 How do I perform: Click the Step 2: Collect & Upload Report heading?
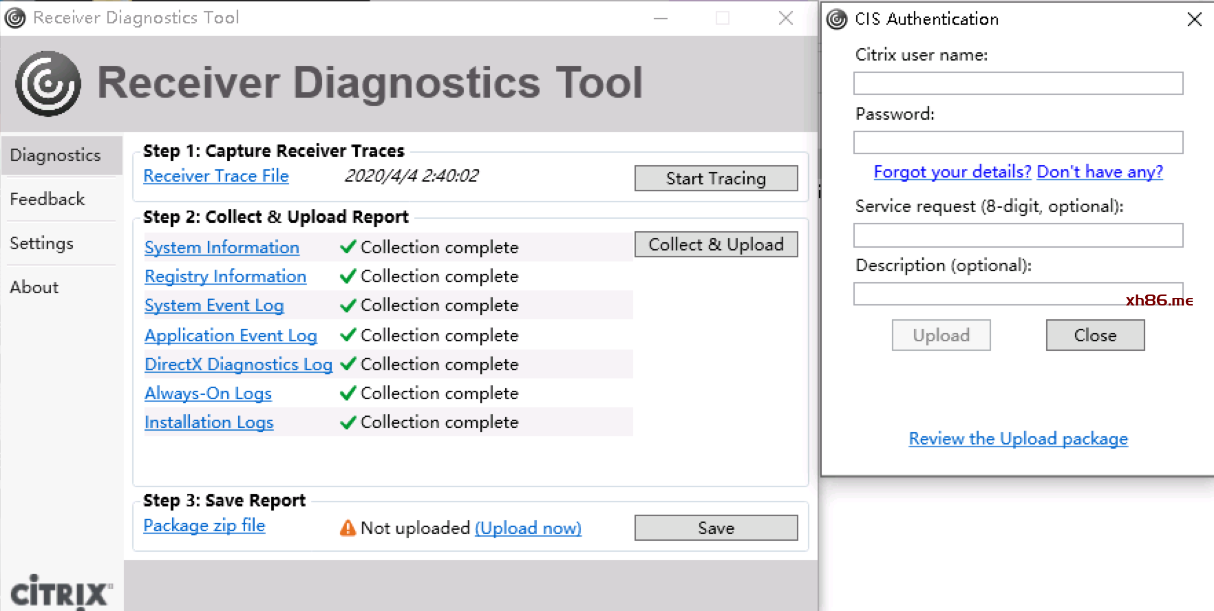276,217
